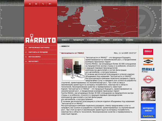Click the AIRAUTO logo
The height and width of the screenshot is (121, 162).
point(40,38)
